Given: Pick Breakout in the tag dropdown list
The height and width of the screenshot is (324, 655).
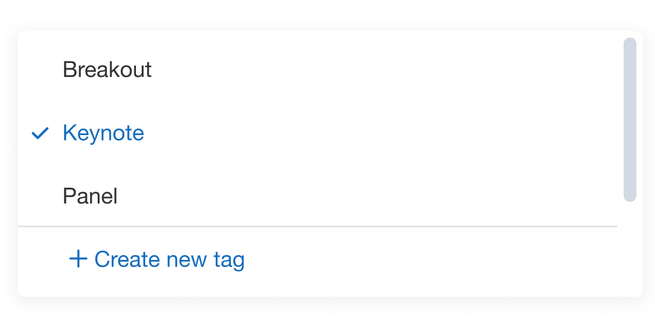Looking at the screenshot, I should 107,70.
